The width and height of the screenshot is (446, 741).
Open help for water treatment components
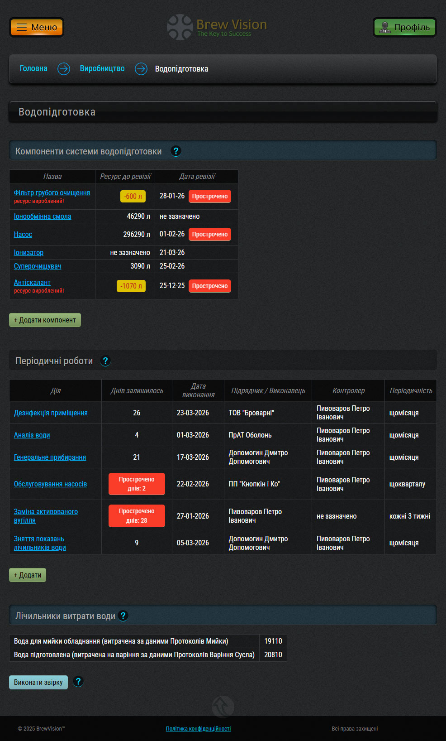point(176,151)
